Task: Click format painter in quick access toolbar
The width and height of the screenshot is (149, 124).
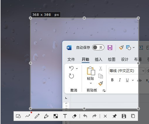Action: click(x=121, y=48)
